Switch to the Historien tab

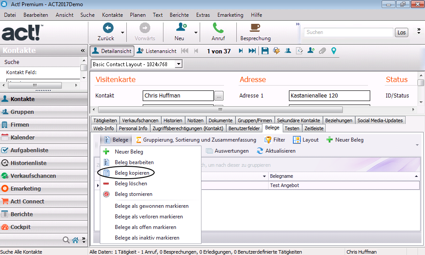(x=173, y=120)
